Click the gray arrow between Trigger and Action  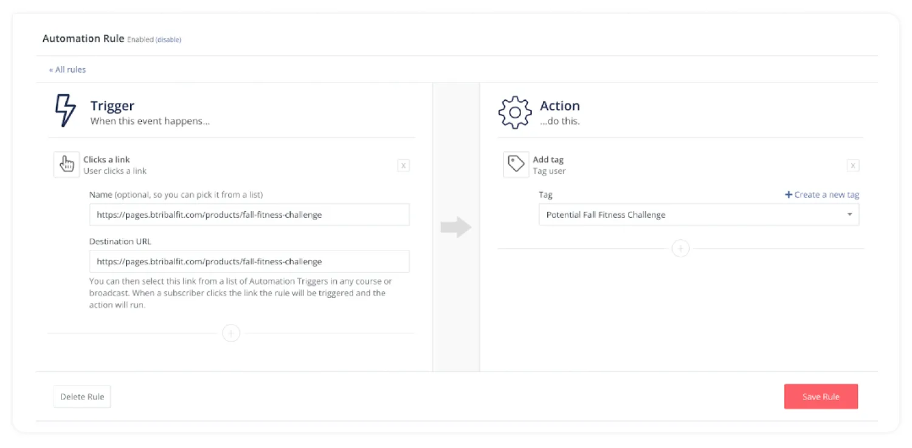coord(455,227)
